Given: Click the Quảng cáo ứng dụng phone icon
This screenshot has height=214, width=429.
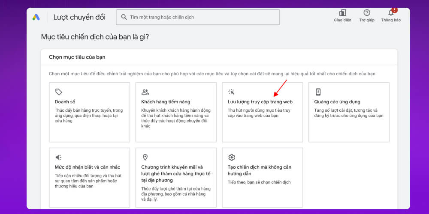Looking at the screenshot, I should [x=318, y=92].
